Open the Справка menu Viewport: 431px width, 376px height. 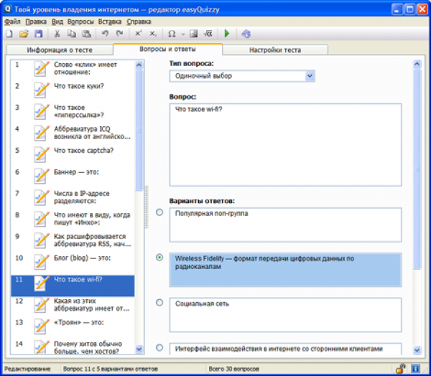pyautogui.click(x=139, y=22)
